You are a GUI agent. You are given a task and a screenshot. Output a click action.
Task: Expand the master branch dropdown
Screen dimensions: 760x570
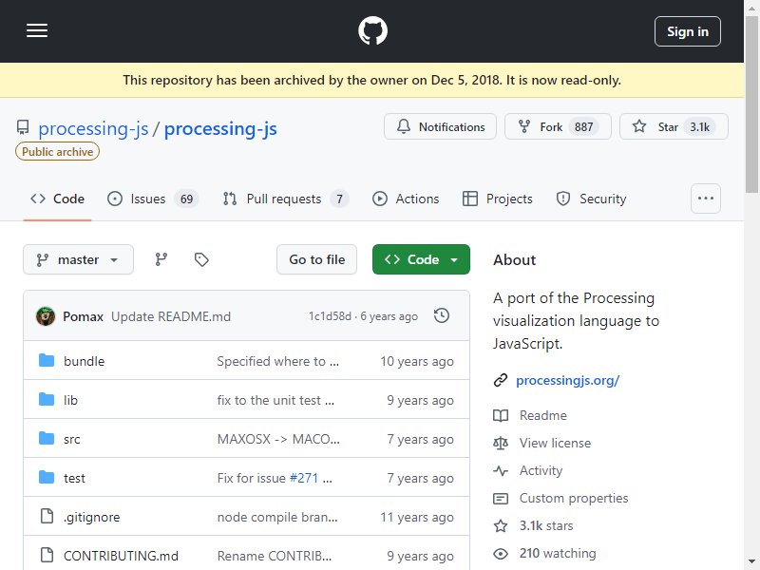coord(78,259)
